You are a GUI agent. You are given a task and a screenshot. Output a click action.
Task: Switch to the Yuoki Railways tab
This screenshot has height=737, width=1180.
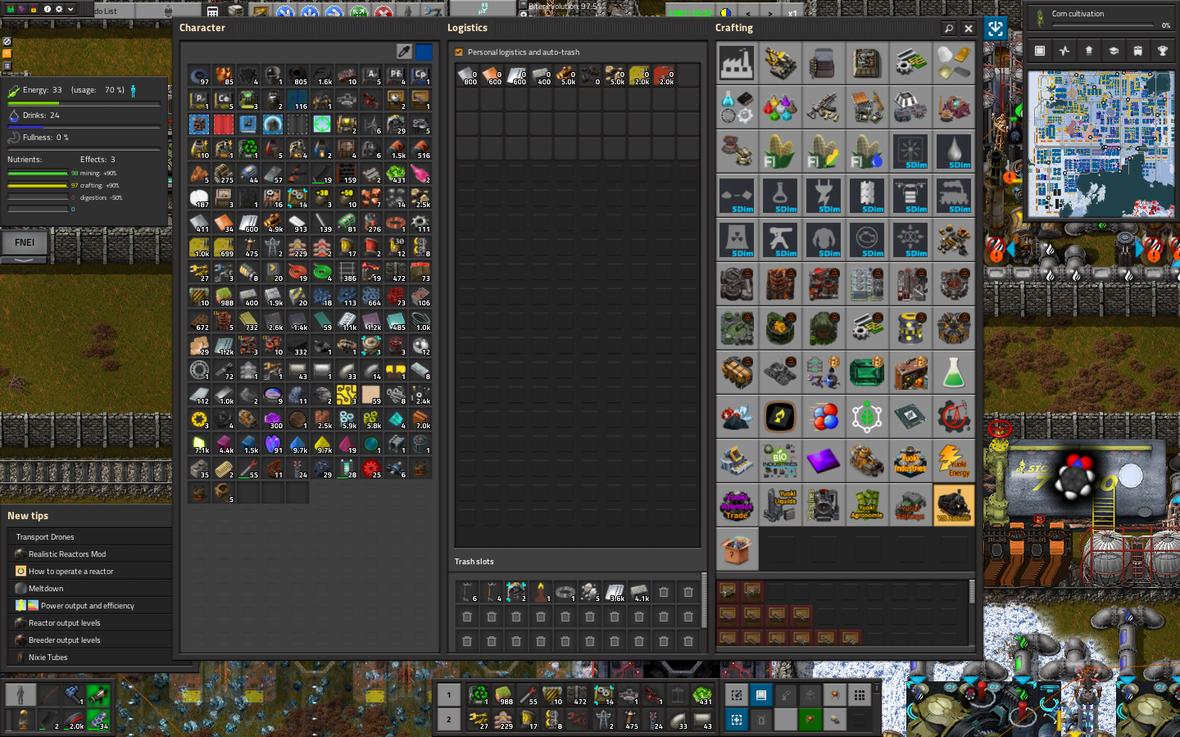pyautogui.click(x=910, y=504)
